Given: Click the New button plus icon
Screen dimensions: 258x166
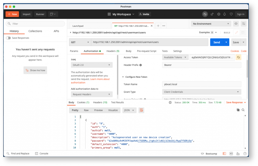Looking at the screenshot, I should (9, 14).
